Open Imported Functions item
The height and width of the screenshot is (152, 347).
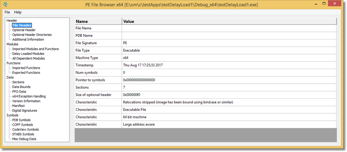(26, 68)
